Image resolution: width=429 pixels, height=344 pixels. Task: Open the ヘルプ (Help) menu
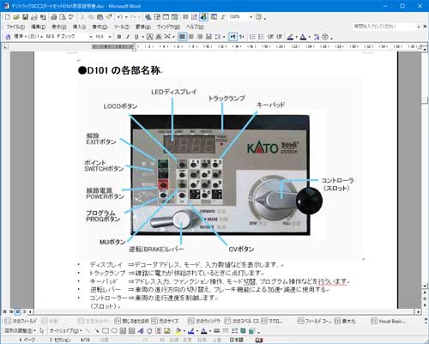(195, 27)
